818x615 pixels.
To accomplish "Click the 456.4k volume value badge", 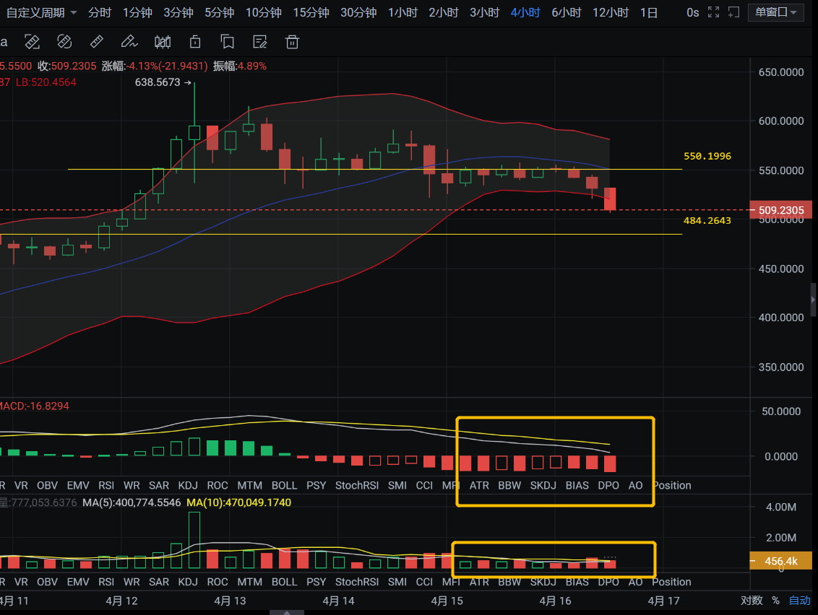I will coord(781,559).
